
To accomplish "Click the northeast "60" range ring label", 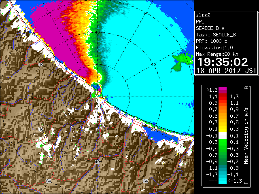I will 146,13.
